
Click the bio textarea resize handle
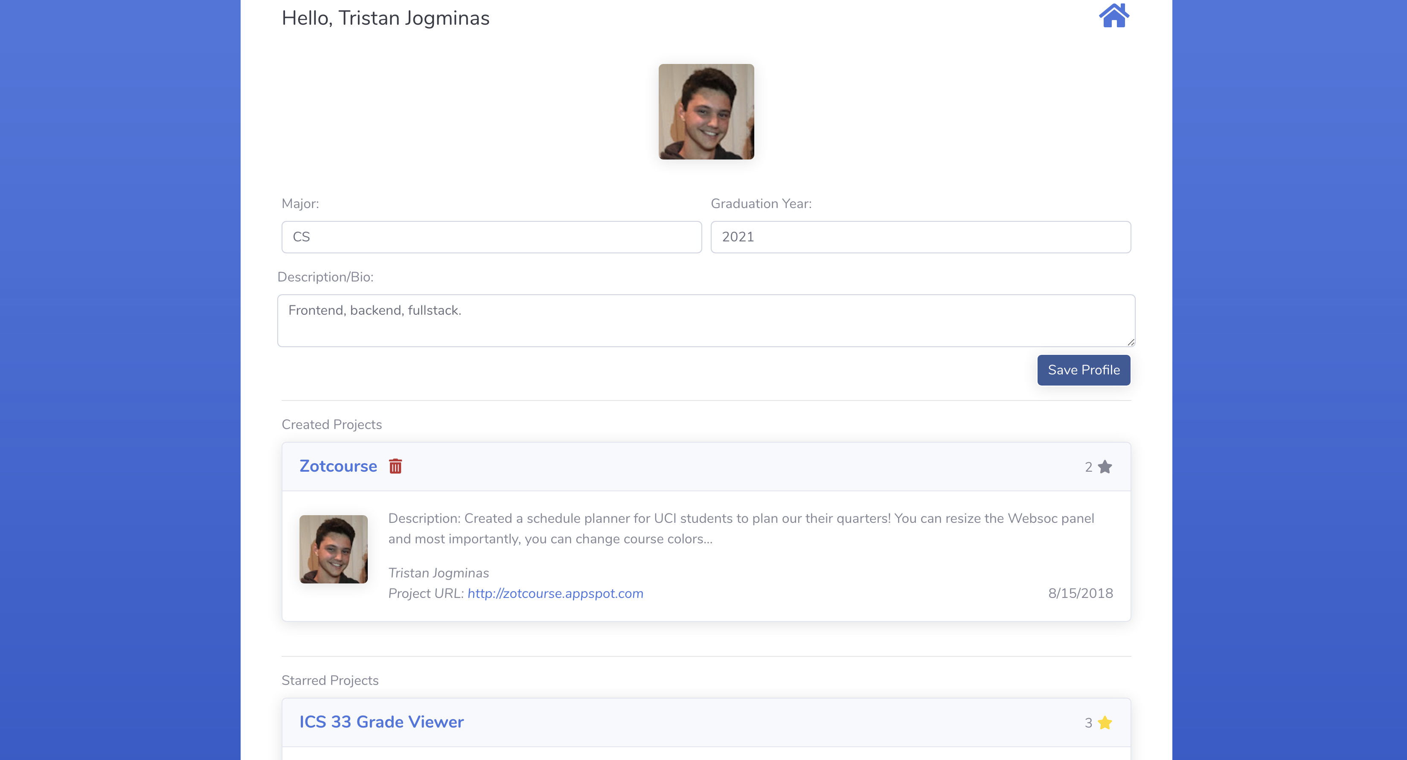(1130, 342)
